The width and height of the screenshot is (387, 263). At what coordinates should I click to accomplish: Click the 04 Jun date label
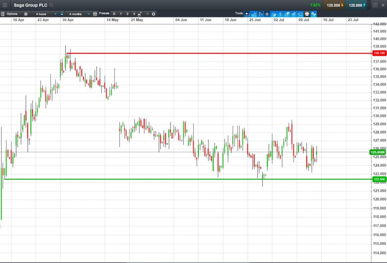tap(181, 20)
